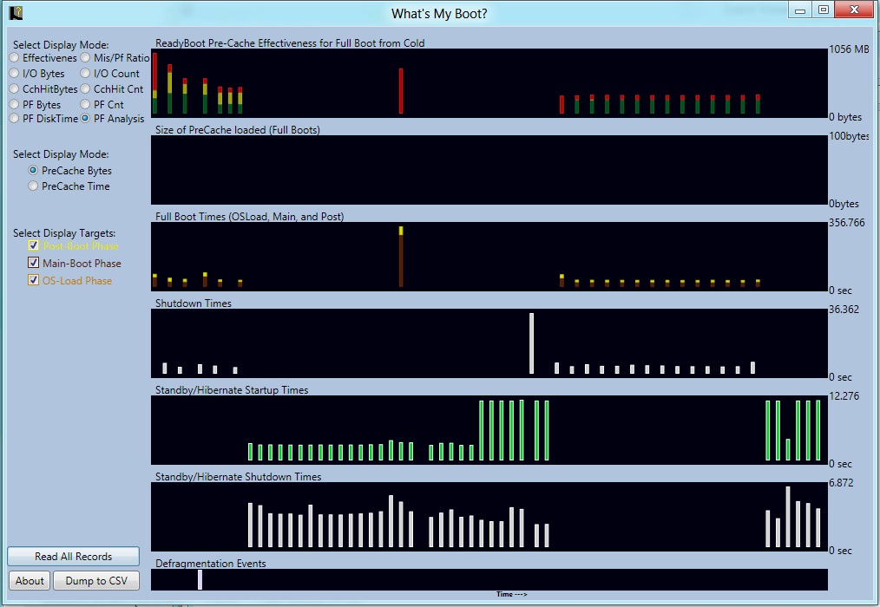The height and width of the screenshot is (607, 880).
Task: Open the About dialog
Action: (x=30, y=581)
